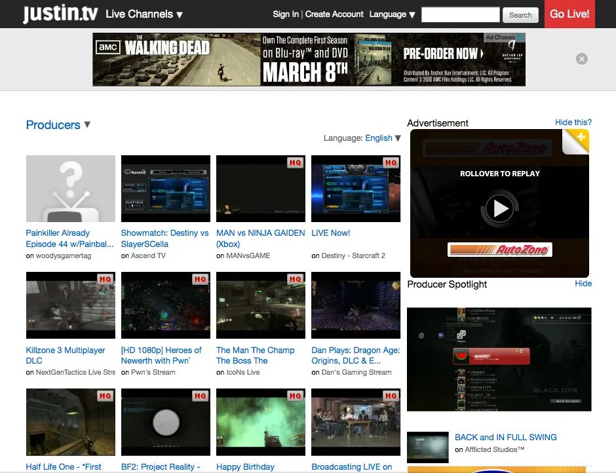The height and width of the screenshot is (473, 616).
Task: Click The Man The Champ title link
Action: pos(256,355)
